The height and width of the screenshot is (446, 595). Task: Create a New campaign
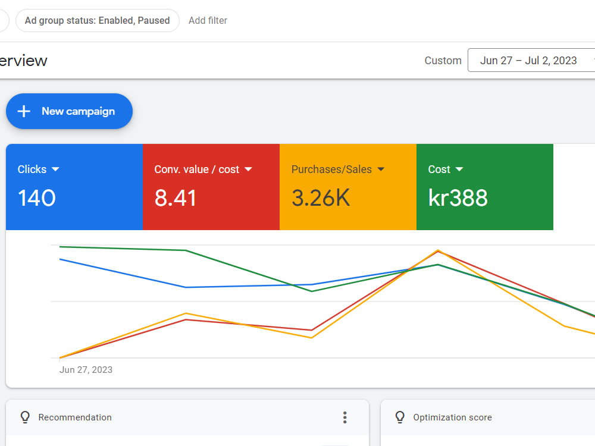point(69,111)
